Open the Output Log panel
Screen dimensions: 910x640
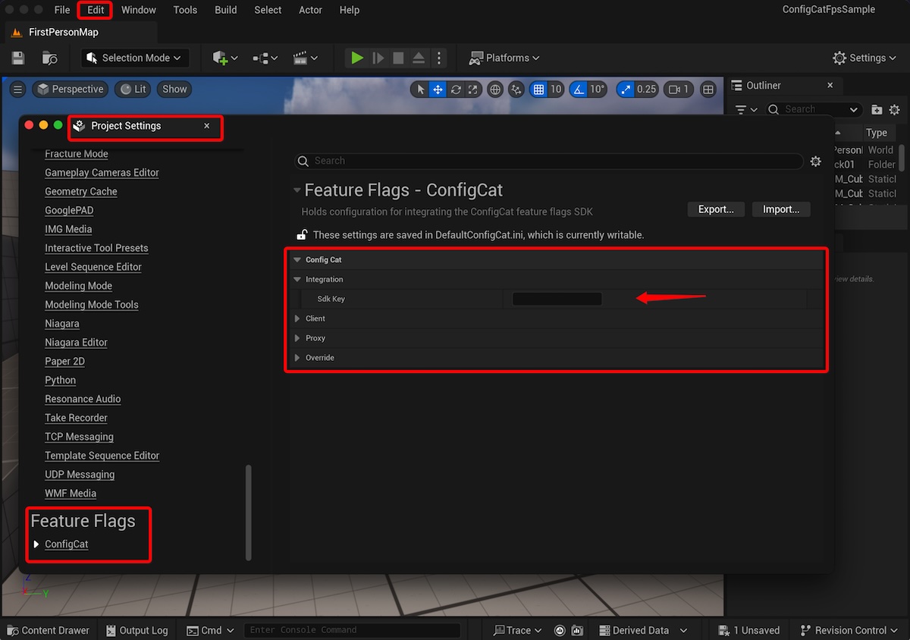(x=137, y=629)
